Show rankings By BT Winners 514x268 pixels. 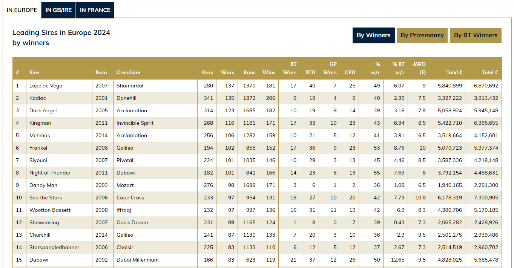click(476, 35)
